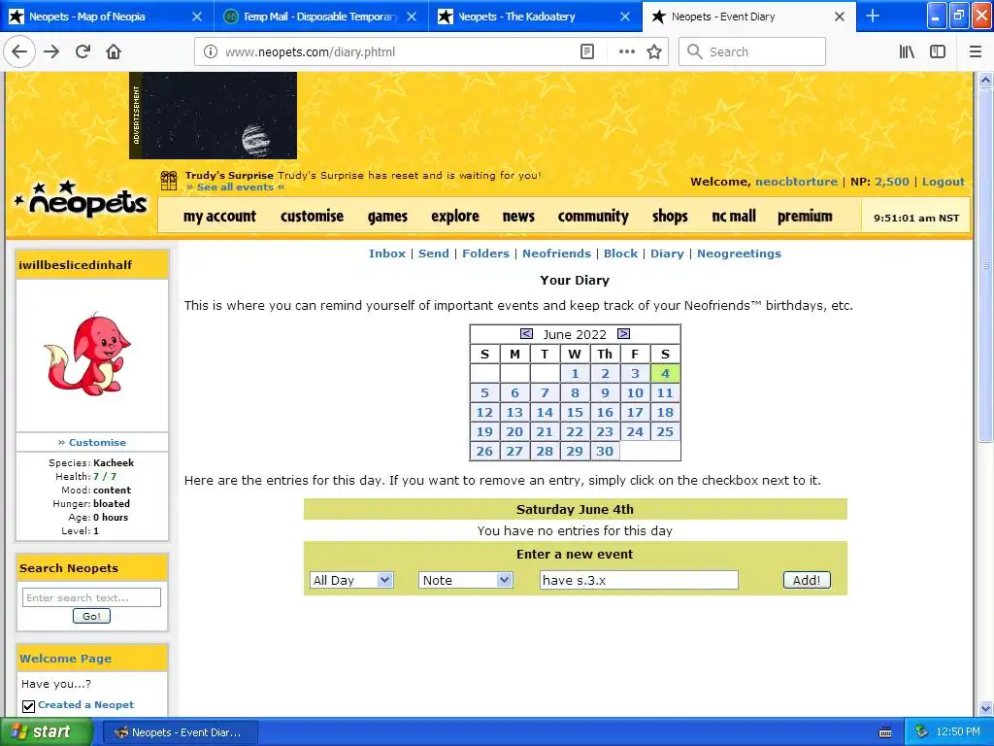The image size is (994, 746).
Task: Open the browser home page icon
Action: tap(114, 51)
